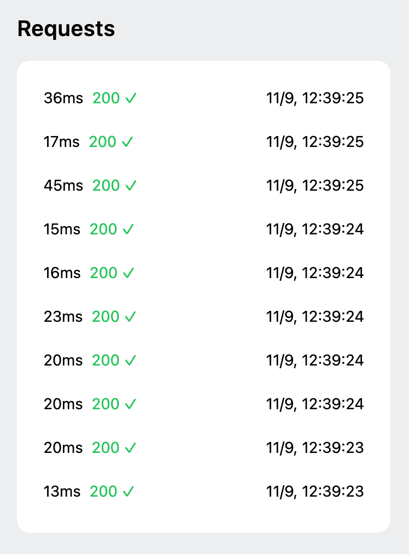Image resolution: width=409 pixels, height=554 pixels.
Task: Click the 200 status in the 16ms row
Action: click(104, 273)
